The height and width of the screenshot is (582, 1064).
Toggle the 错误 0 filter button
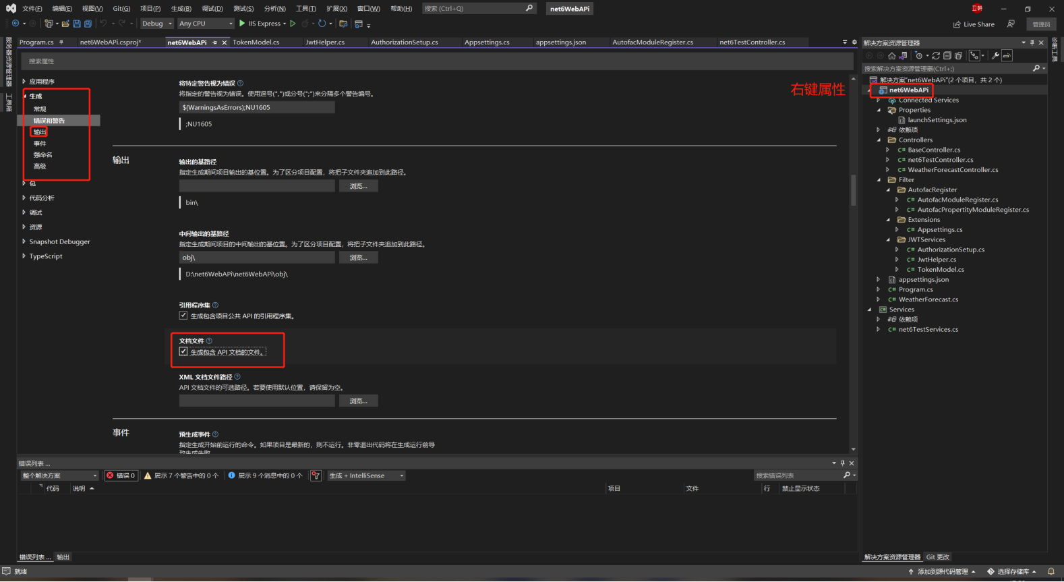tap(121, 475)
